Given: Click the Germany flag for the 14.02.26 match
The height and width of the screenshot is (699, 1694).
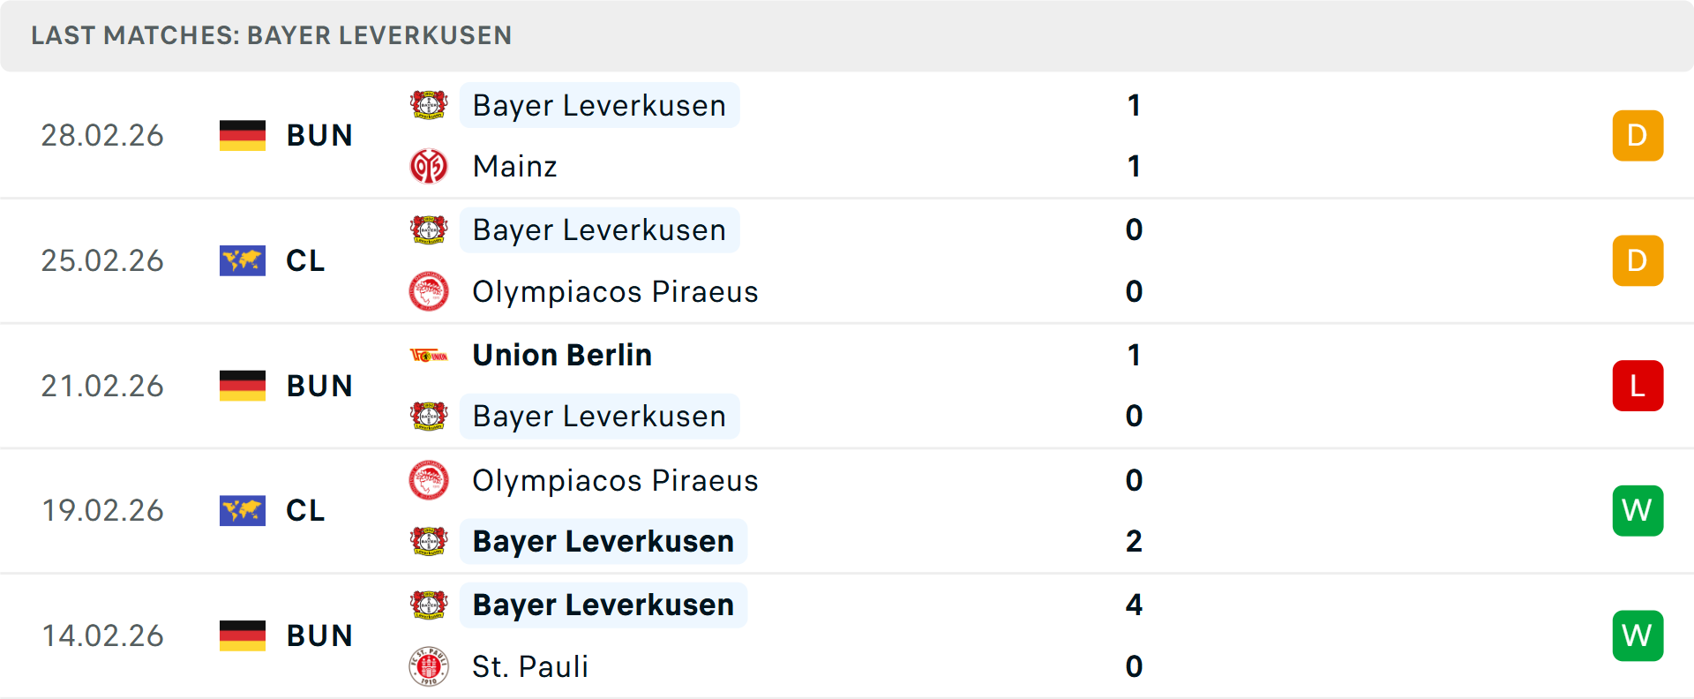Looking at the screenshot, I should 242,635.
